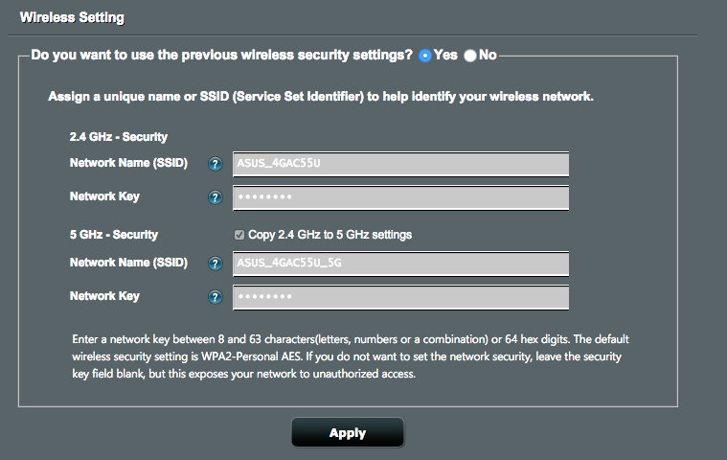Click the 2.4 GHz Network Key password field
This screenshot has width=727, height=460.
point(400,197)
